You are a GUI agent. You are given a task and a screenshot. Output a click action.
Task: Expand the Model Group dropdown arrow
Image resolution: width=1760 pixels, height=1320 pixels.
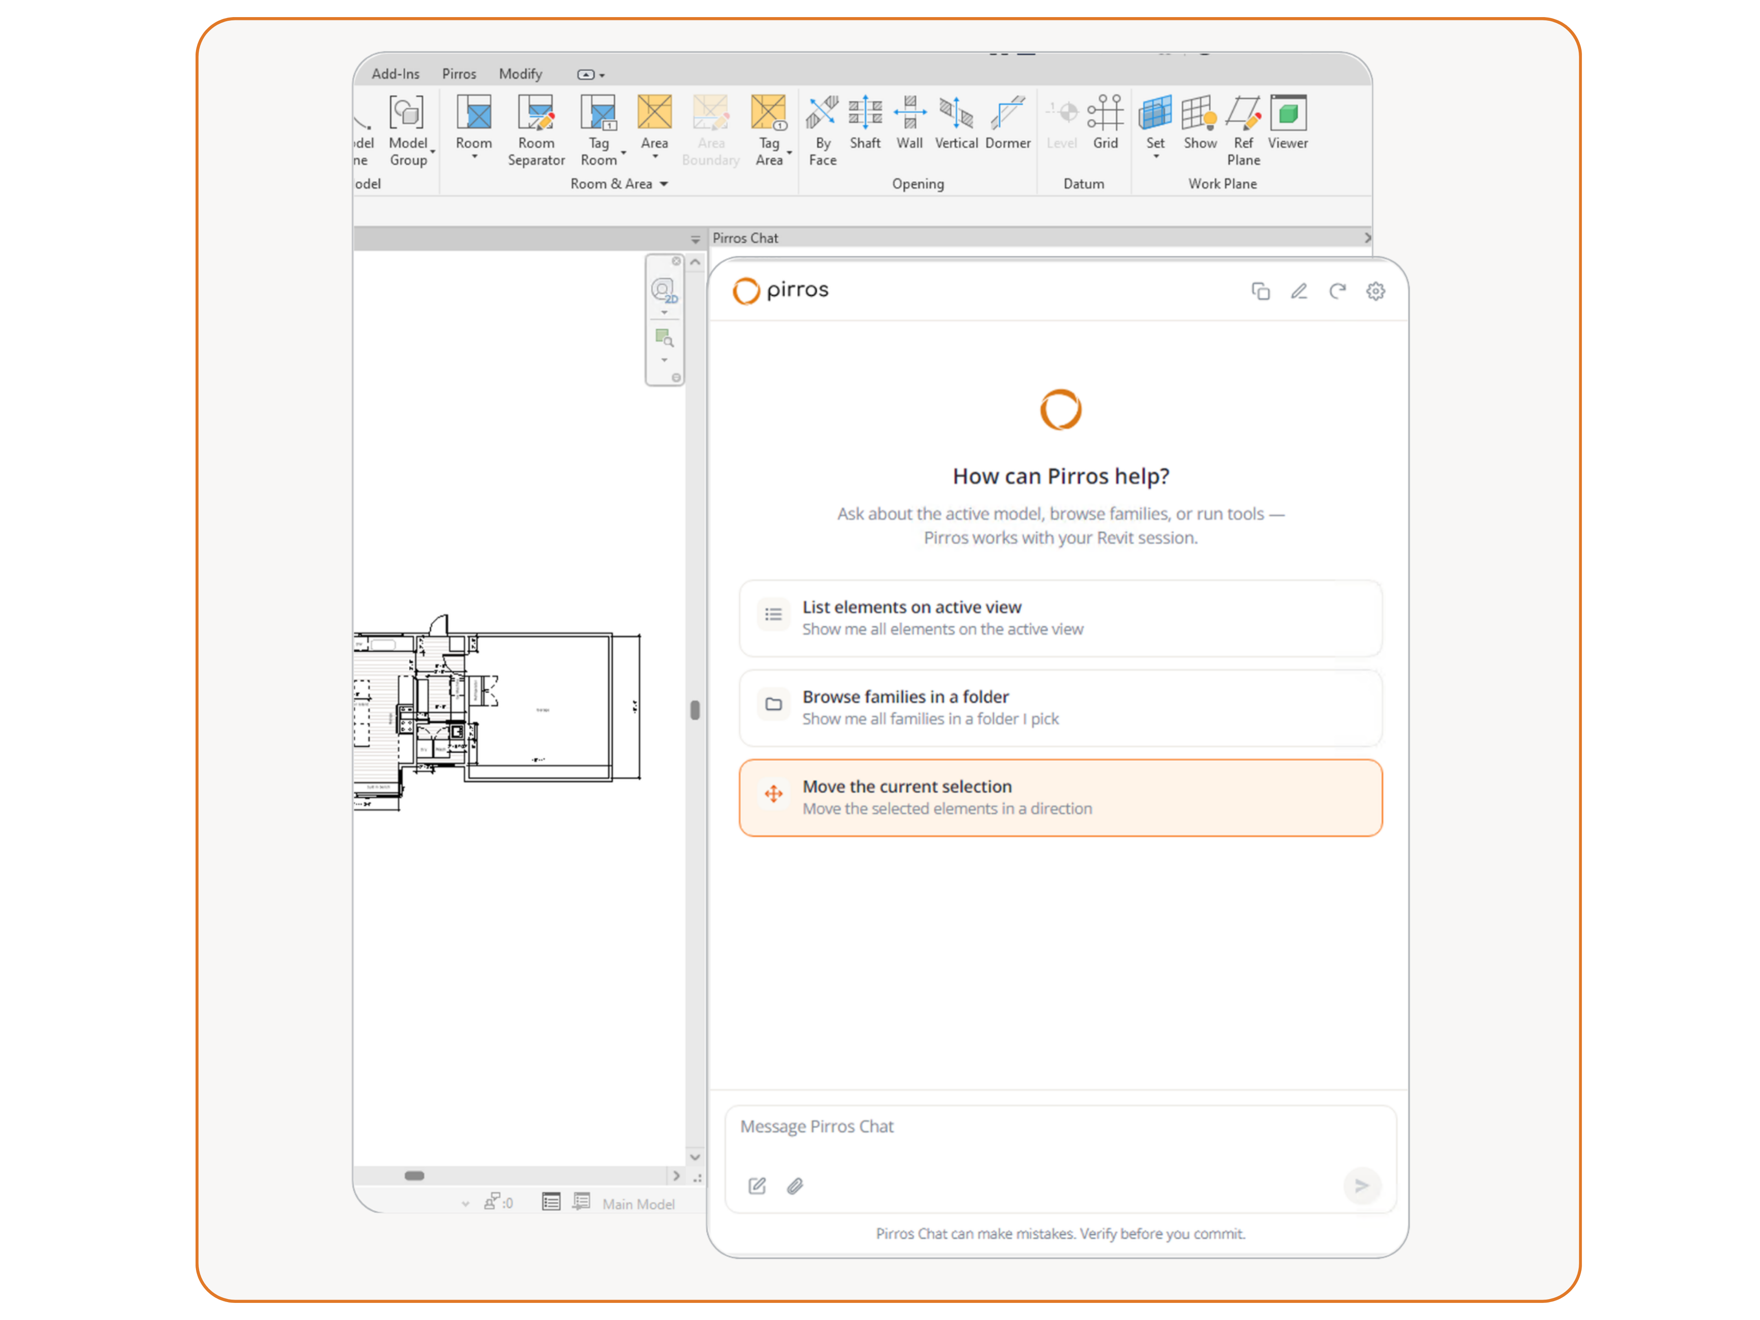click(433, 151)
